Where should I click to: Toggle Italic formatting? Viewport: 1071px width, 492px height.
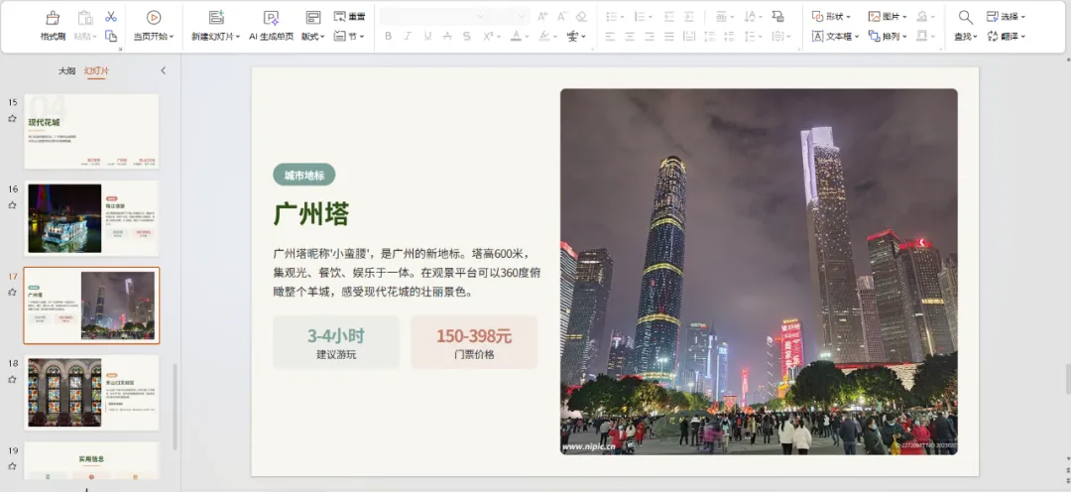click(x=408, y=37)
